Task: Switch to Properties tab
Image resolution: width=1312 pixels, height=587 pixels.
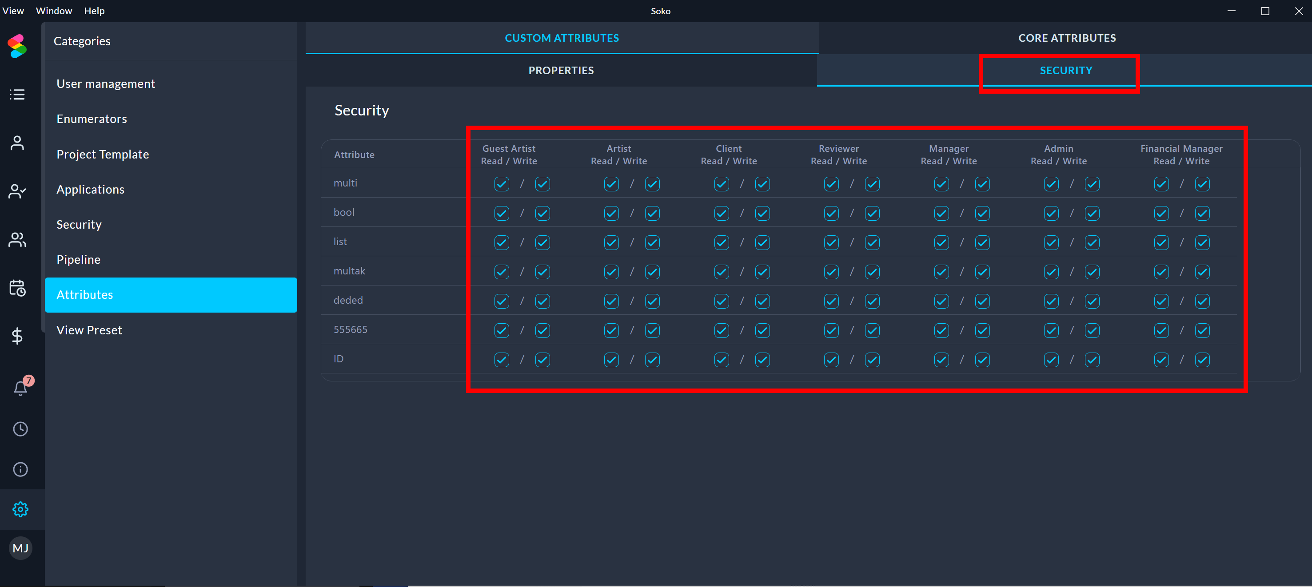Action: tap(561, 70)
